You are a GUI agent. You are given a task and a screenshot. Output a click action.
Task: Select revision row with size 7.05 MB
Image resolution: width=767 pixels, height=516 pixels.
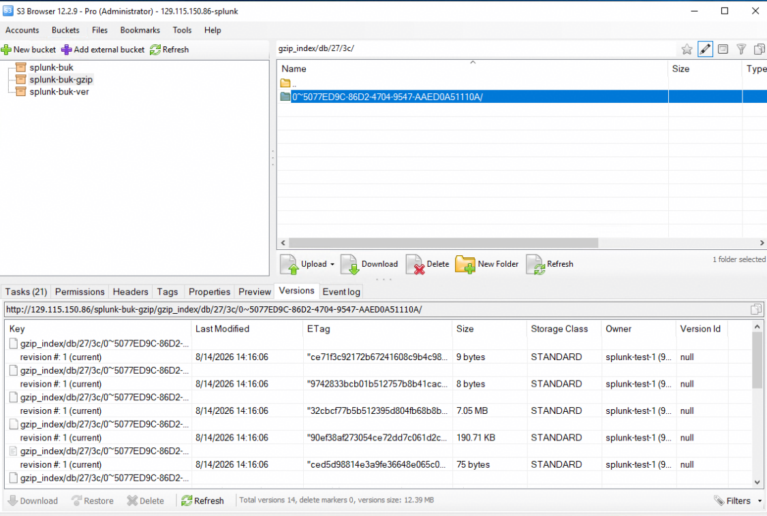(378, 411)
